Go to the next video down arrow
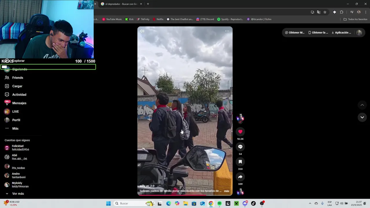The image size is (370, 208). pos(362,117)
